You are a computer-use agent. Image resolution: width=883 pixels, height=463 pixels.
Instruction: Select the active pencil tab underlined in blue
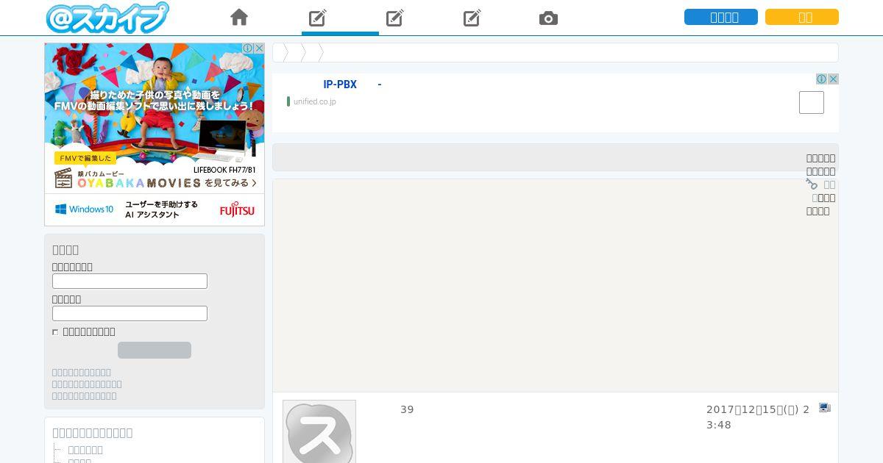point(318,18)
